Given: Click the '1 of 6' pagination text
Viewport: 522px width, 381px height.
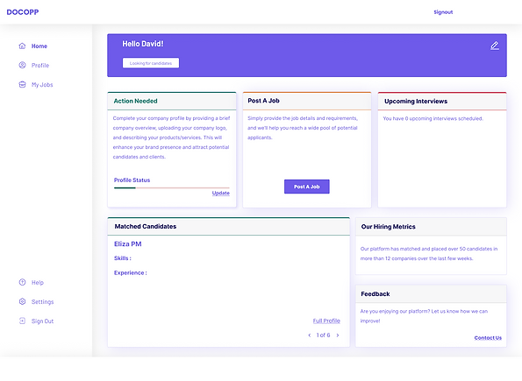Looking at the screenshot, I should pos(323,335).
